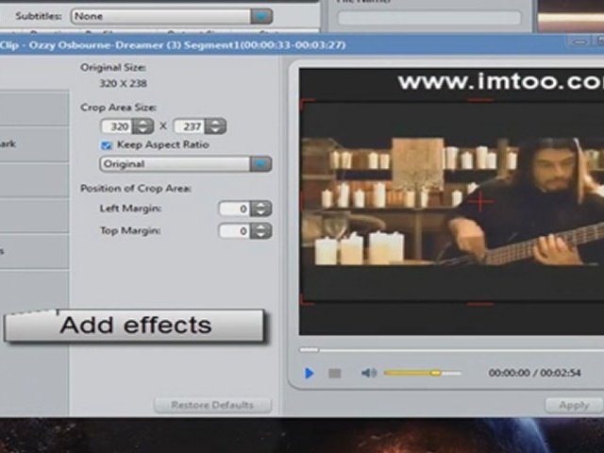Click the Top Margin spinner arrows
604x453 pixels.
pos(260,231)
